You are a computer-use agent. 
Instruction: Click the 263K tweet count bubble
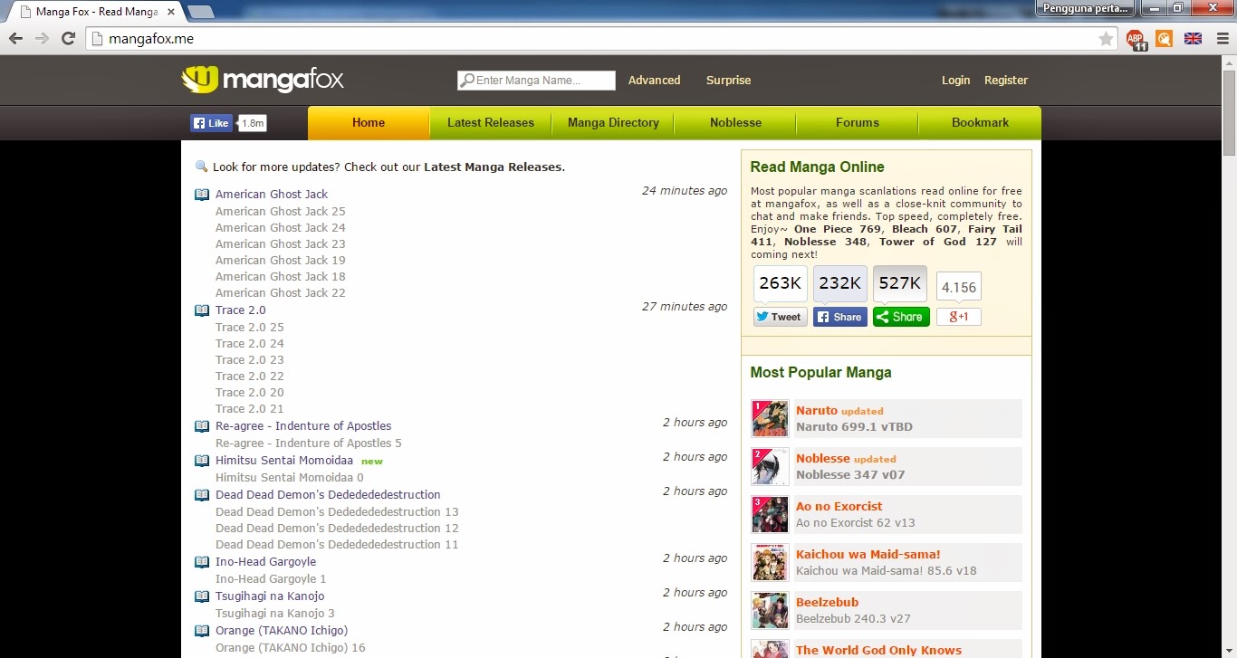coord(781,283)
